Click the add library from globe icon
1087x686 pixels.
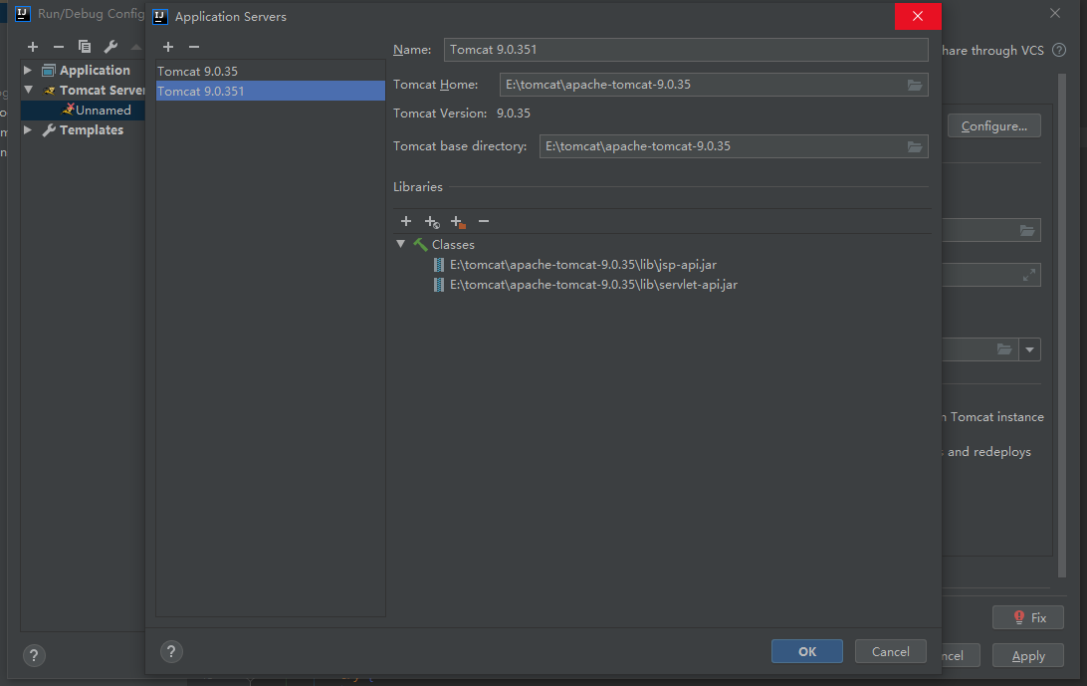432,222
